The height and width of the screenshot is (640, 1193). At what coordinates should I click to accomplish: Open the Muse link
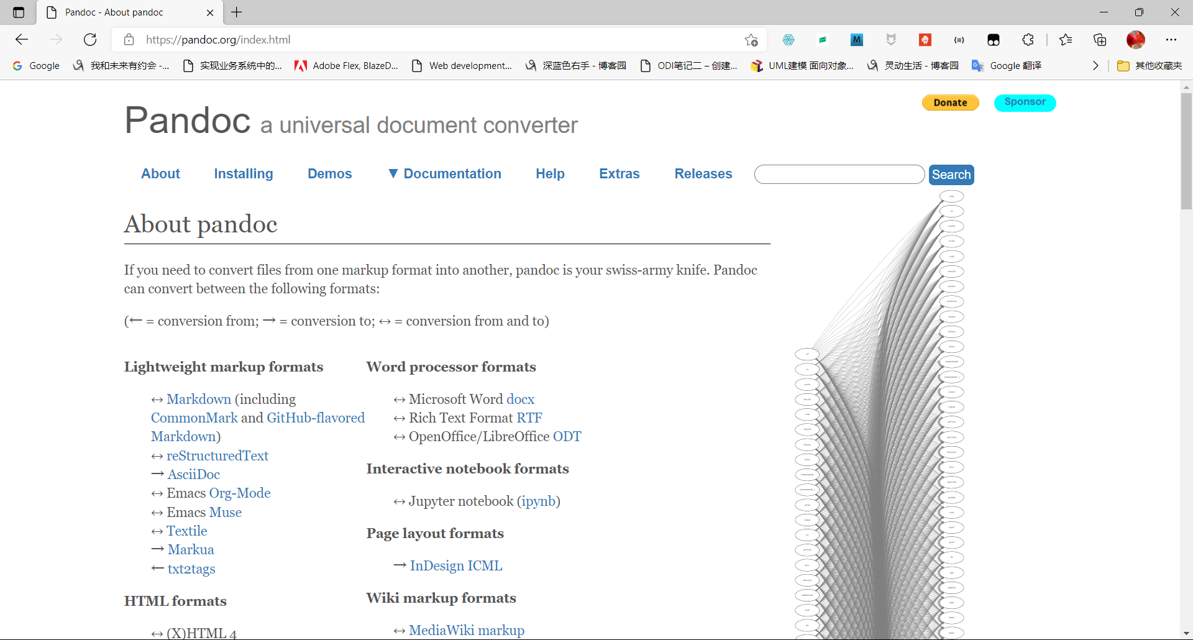[x=226, y=513]
